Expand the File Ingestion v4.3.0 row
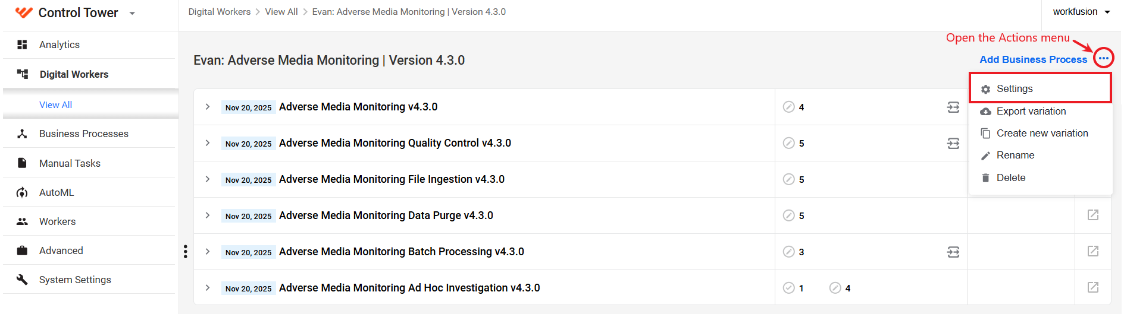Image resolution: width=1124 pixels, height=314 pixels. pyautogui.click(x=207, y=179)
